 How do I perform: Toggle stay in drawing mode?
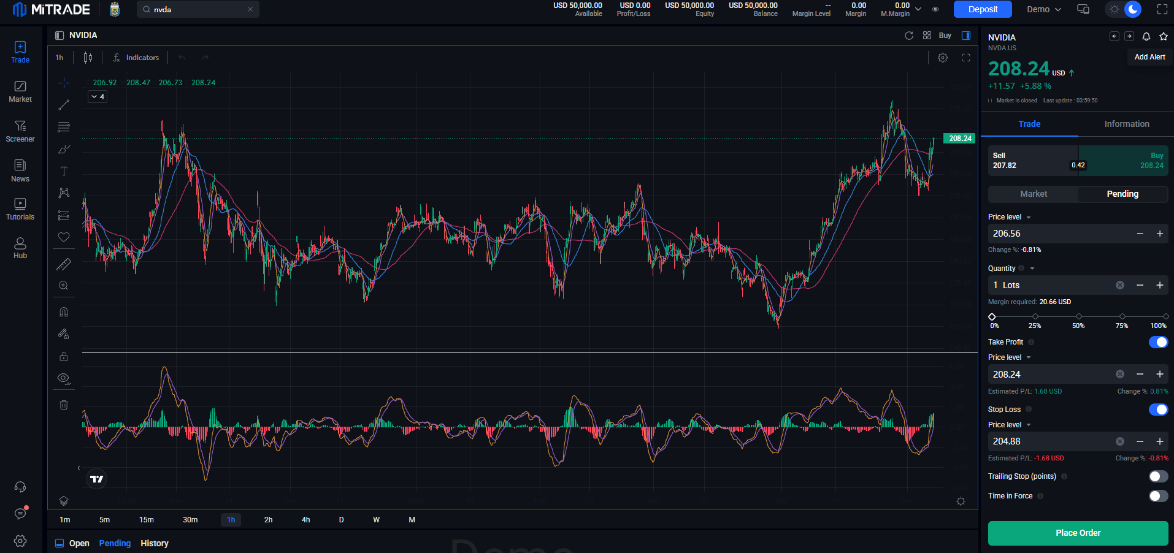(64, 334)
